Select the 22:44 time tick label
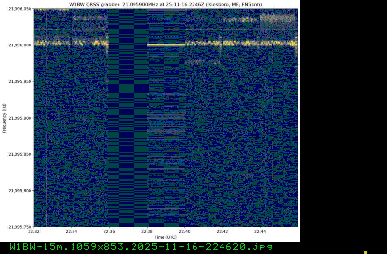This screenshot has width=387, height=254. [260, 231]
